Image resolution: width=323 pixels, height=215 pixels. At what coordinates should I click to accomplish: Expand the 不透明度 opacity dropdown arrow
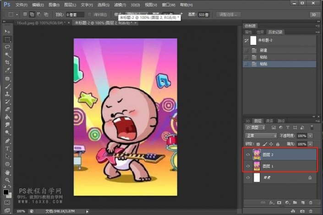[310, 136]
